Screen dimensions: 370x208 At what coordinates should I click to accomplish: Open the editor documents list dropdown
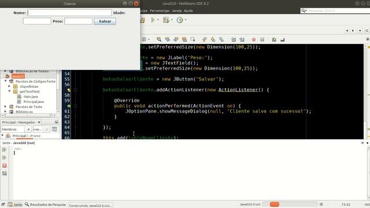[x=360, y=31]
